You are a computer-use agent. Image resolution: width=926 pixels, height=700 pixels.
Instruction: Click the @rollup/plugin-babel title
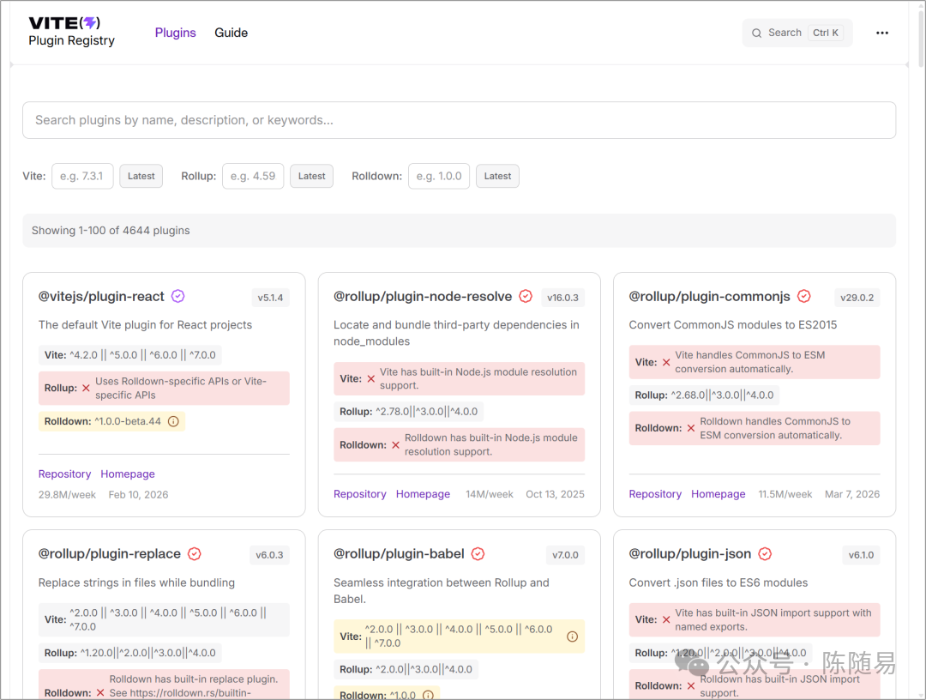[399, 554]
